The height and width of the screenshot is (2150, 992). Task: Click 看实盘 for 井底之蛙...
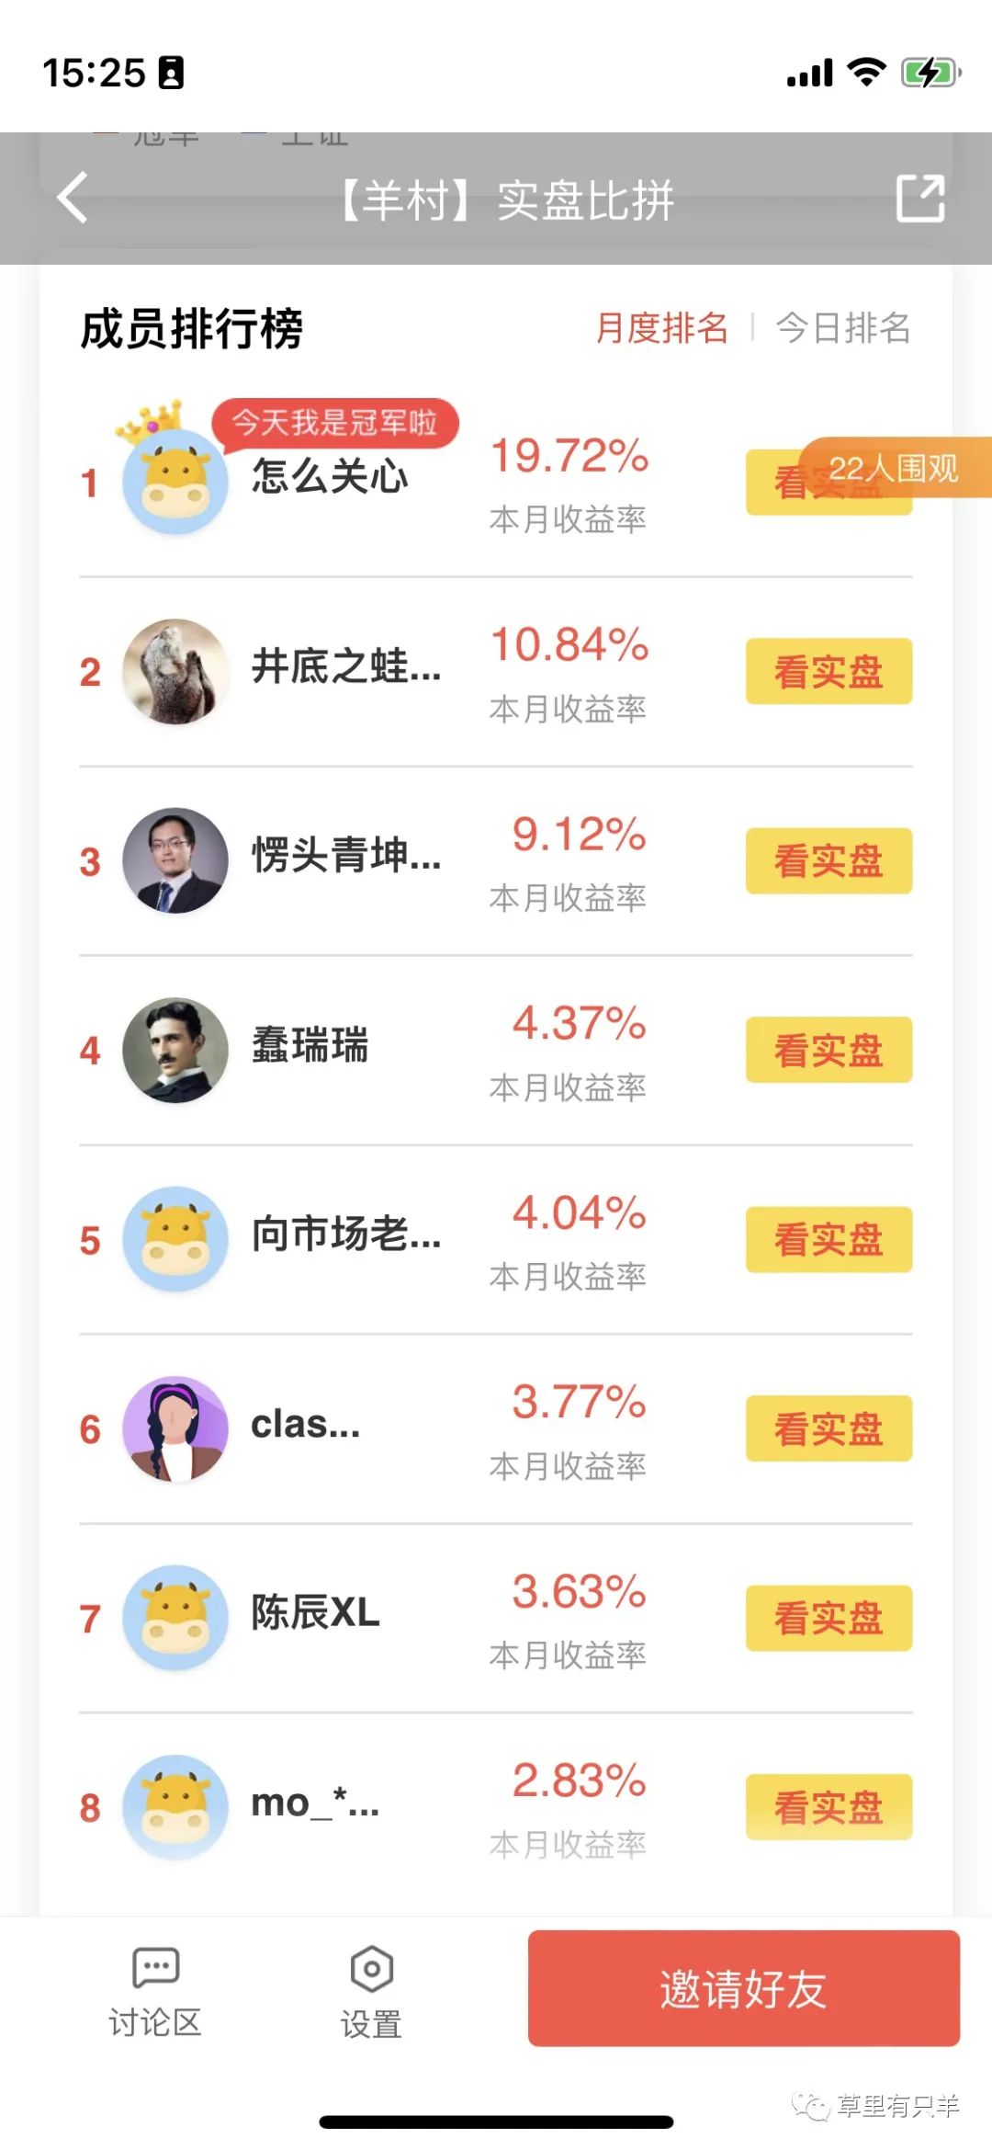(x=829, y=671)
